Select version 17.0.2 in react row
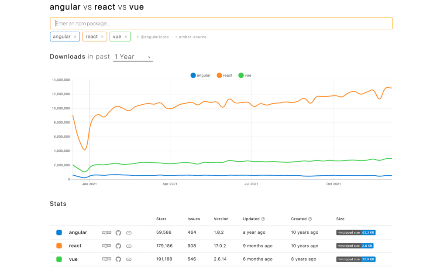This screenshot has width=447, height=273. [220, 246]
